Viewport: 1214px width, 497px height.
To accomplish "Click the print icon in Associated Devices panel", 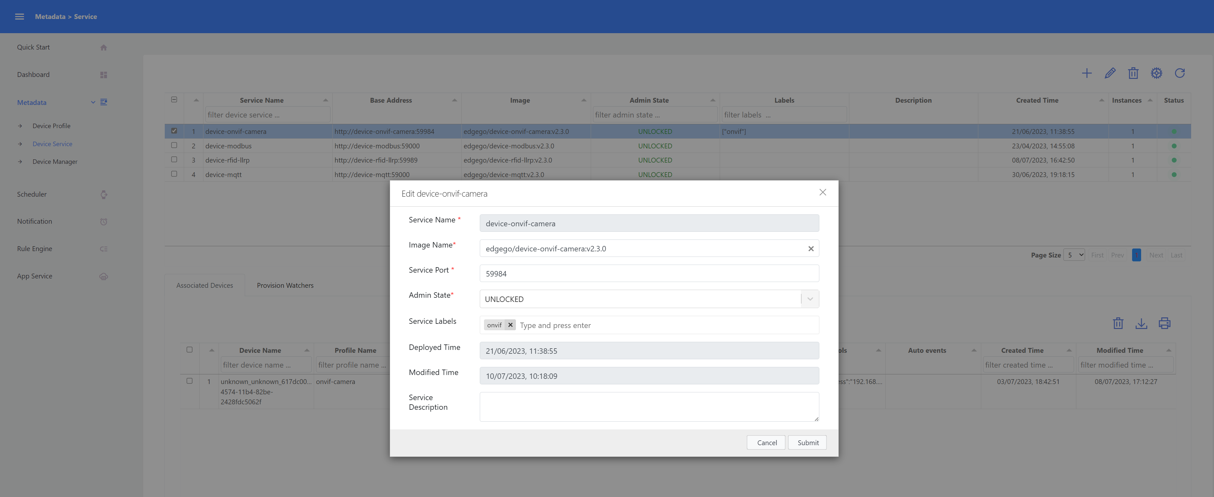I will pyautogui.click(x=1165, y=323).
